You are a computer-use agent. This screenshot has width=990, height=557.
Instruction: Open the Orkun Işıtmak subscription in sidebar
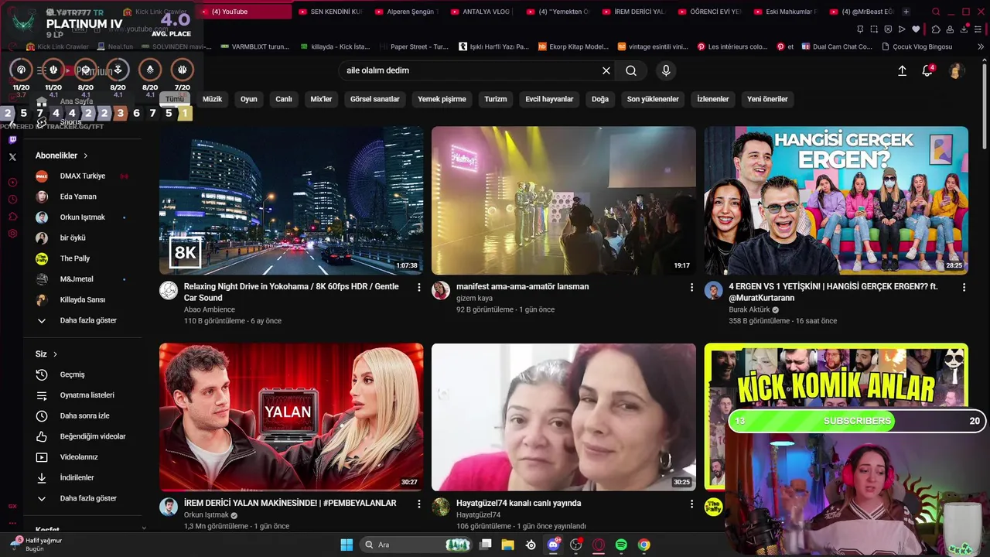[x=82, y=217]
